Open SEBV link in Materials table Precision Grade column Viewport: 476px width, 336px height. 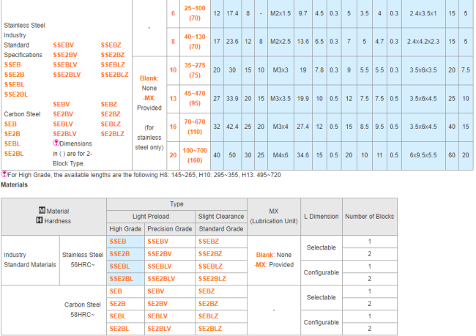[157, 291]
